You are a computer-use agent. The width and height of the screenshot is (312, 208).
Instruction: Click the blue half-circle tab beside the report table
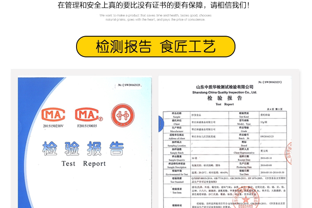click(161, 124)
